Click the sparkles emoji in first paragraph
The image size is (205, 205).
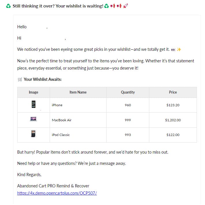click(179, 49)
